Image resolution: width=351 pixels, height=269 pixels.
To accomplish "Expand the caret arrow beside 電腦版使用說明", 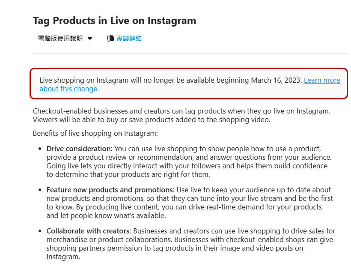I will 90,39.
